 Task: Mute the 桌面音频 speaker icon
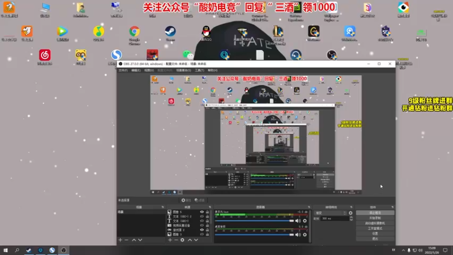[x=298, y=235]
